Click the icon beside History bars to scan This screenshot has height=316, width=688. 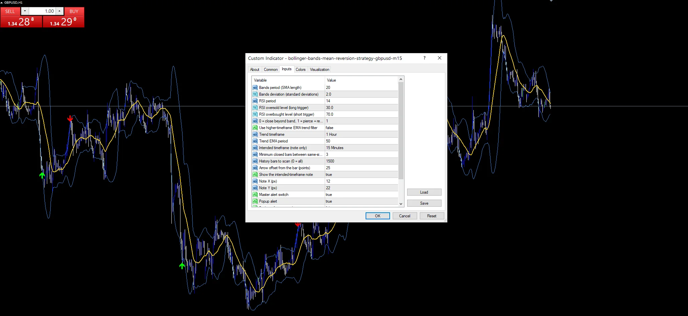[255, 161]
